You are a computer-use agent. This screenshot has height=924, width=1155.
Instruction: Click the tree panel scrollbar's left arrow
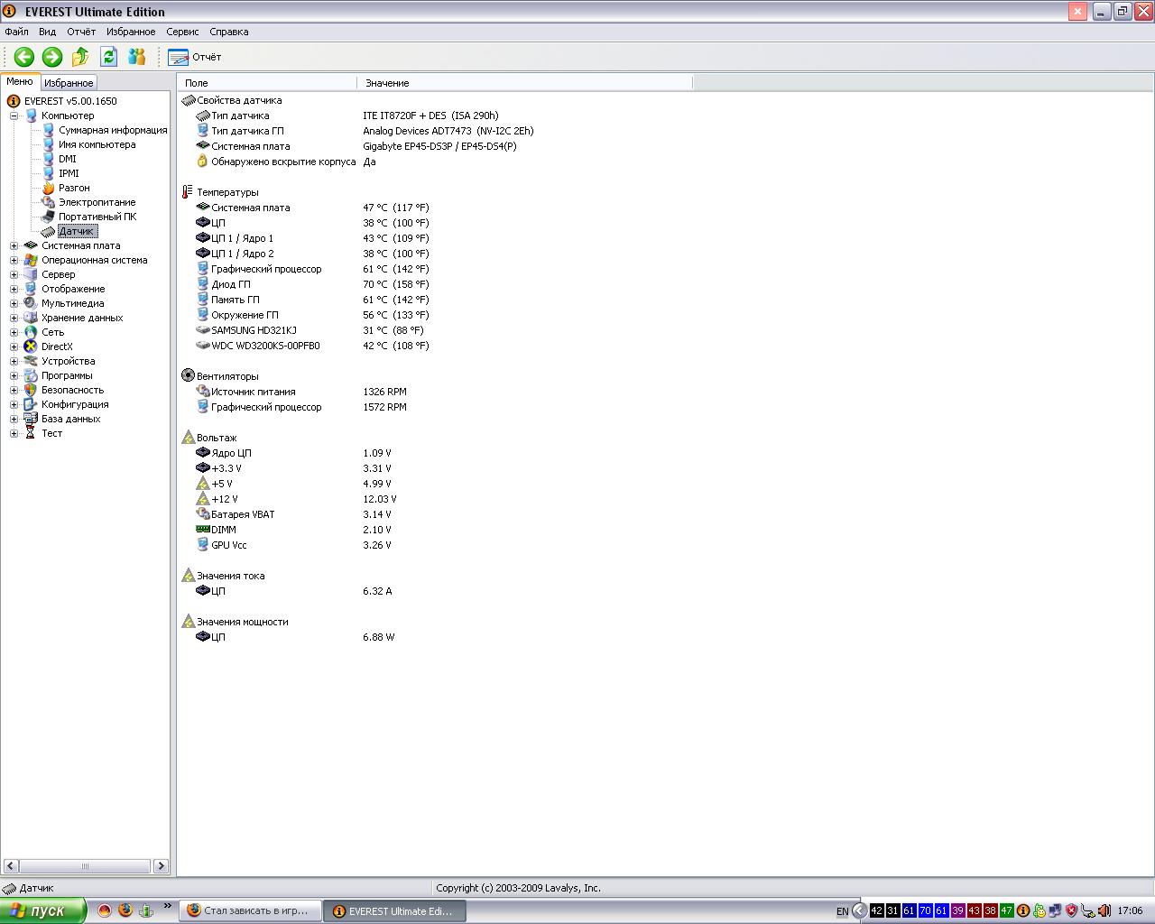11,866
